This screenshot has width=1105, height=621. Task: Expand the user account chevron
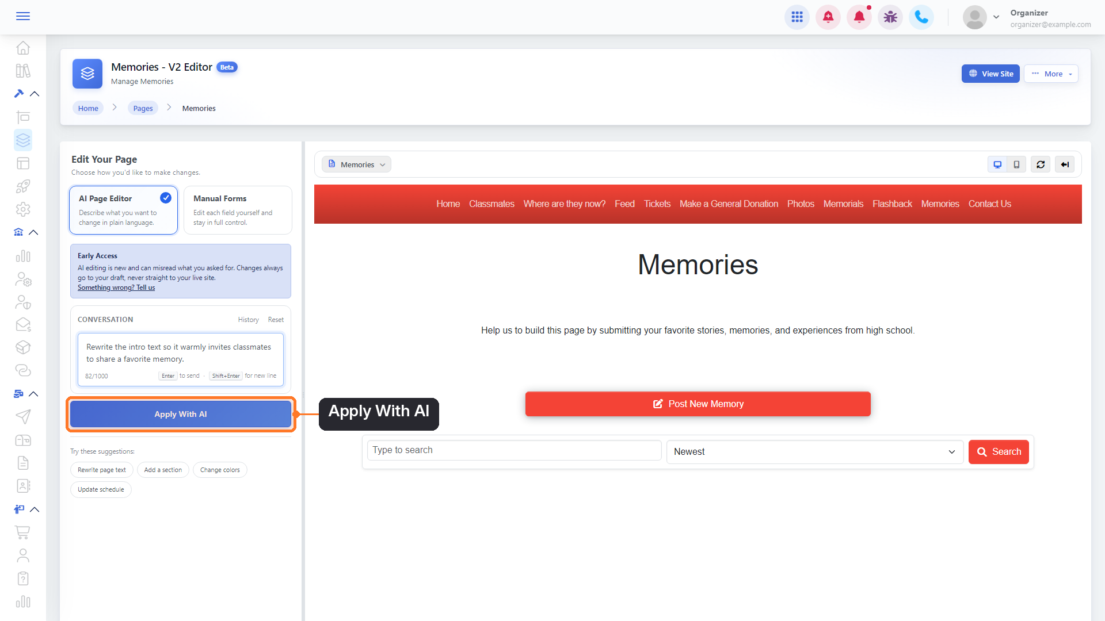click(996, 17)
